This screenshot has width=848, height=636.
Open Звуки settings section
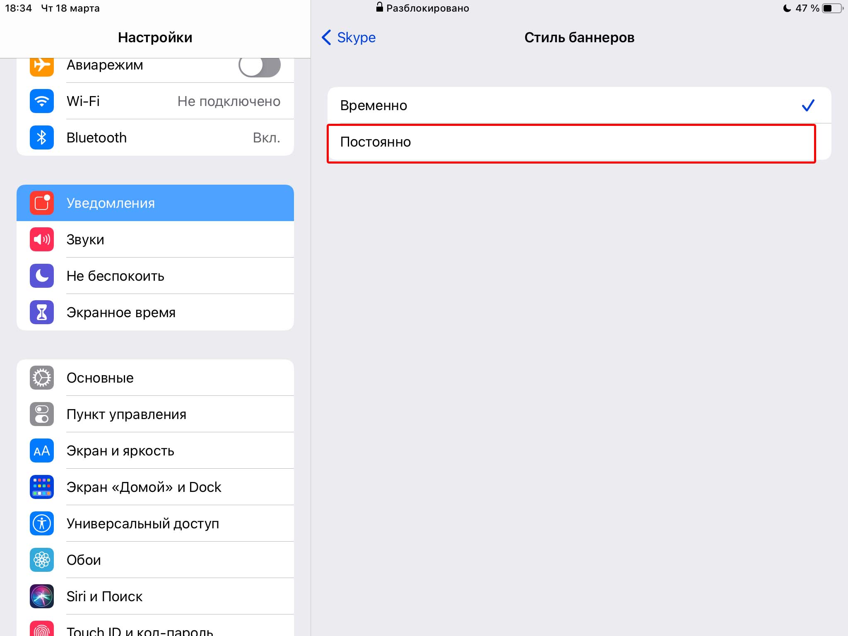154,239
